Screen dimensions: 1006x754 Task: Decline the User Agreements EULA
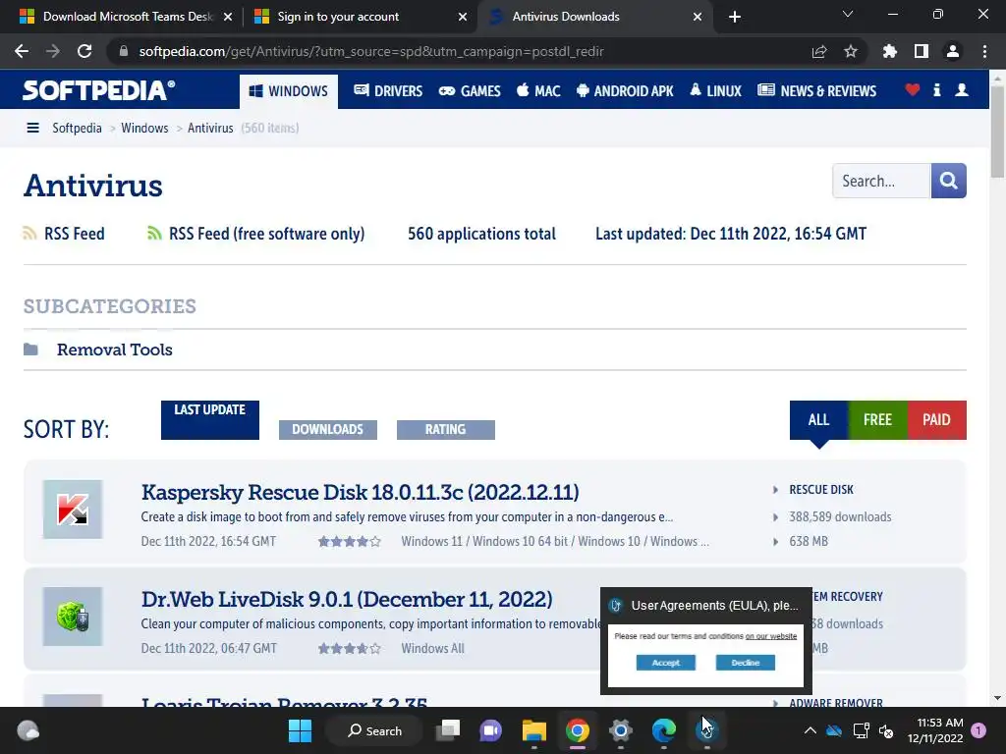pyautogui.click(x=746, y=663)
